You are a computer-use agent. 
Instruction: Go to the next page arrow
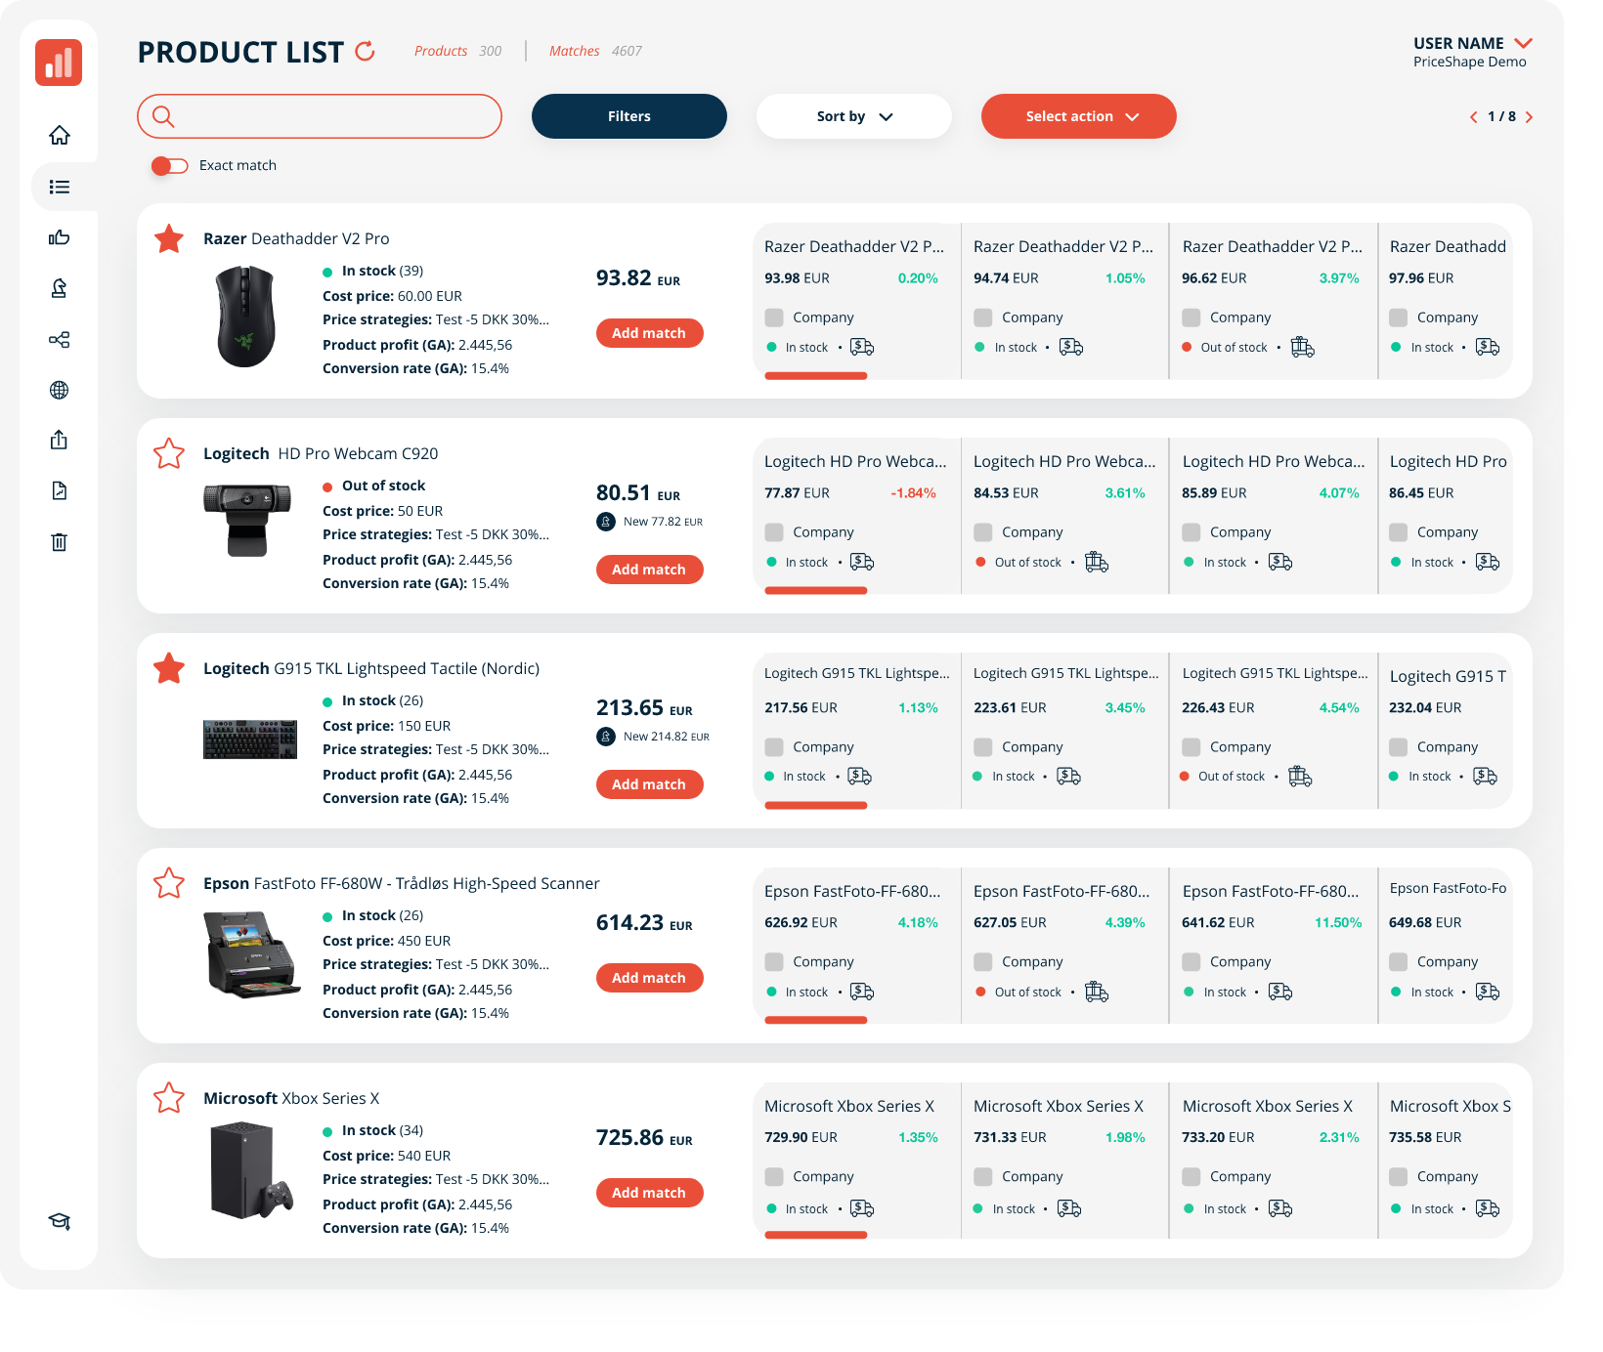click(1530, 117)
